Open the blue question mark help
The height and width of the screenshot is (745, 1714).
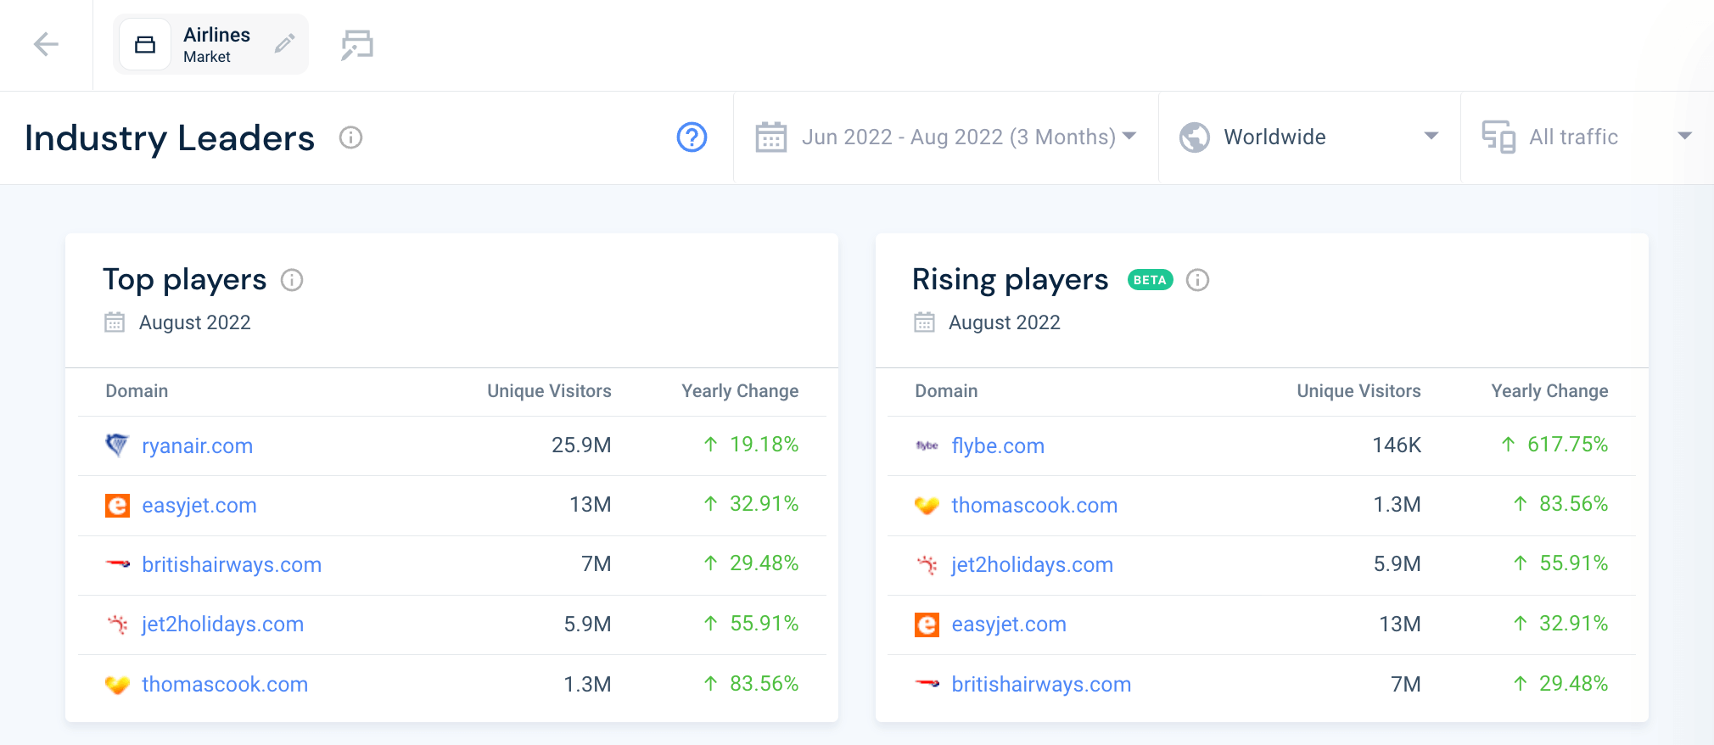click(x=692, y=137)
